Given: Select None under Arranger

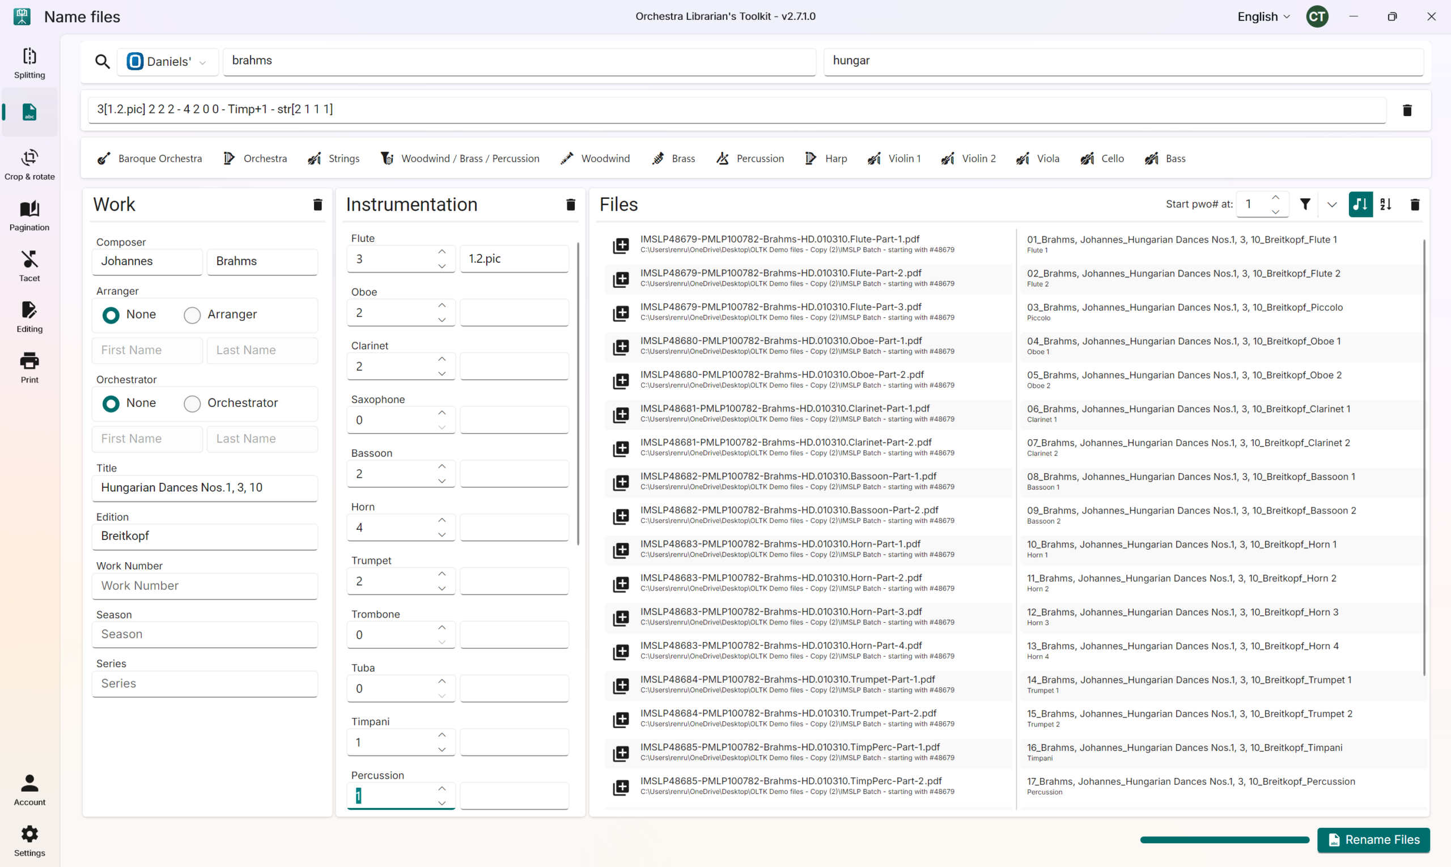Looking at the screenshot, I should [x=111, y=315].
